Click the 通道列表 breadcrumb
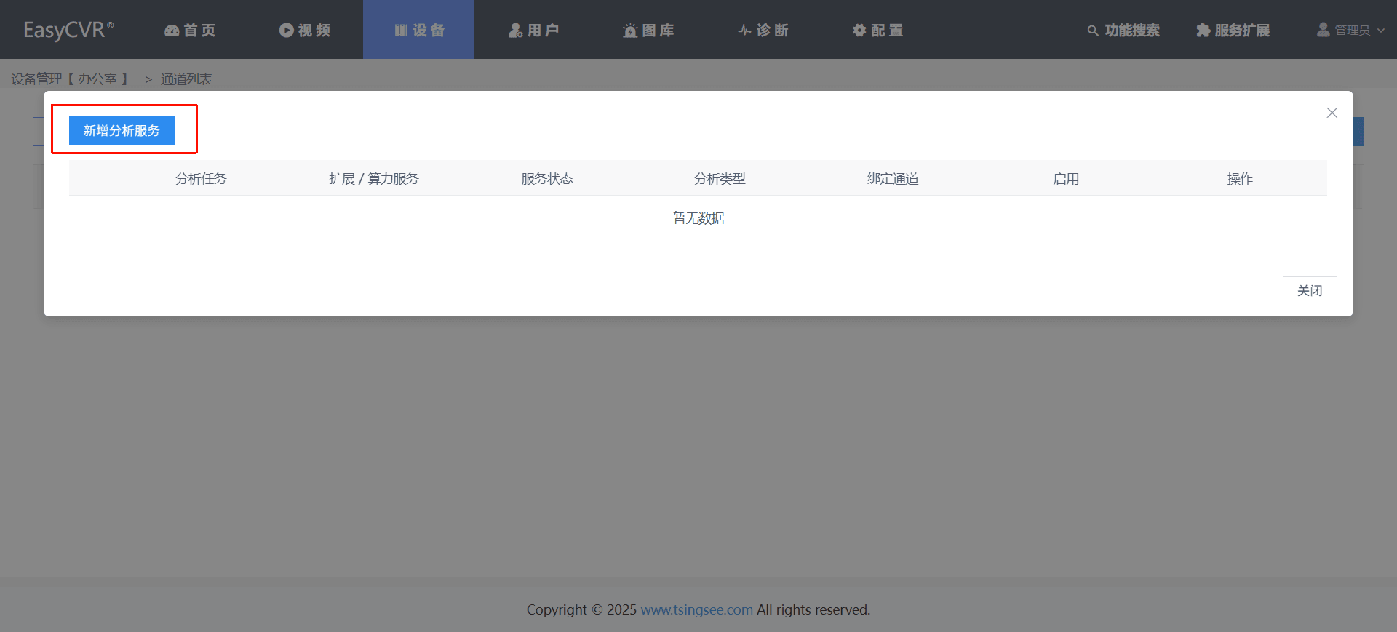The height and width of the screenshot is (632, 1397). [186, 79]
